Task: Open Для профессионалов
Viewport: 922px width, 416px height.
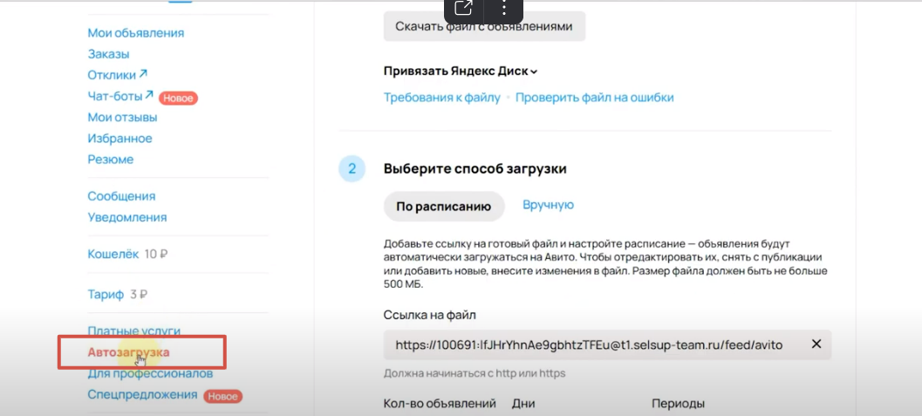Action: pos(150,373)
